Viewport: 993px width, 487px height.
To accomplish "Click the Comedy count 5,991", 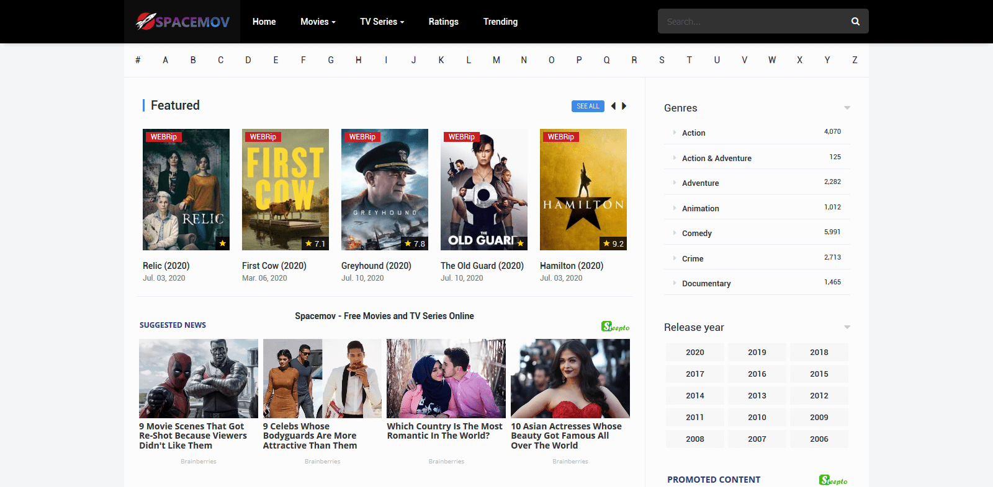I will [x=832, y=232].
